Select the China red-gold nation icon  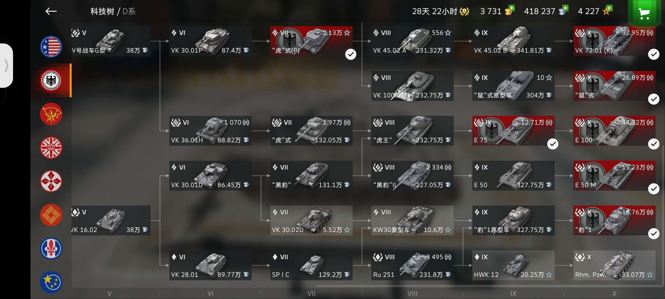pos(51,215)
